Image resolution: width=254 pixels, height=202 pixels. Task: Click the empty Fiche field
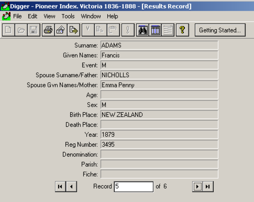[x=159, y=174]
